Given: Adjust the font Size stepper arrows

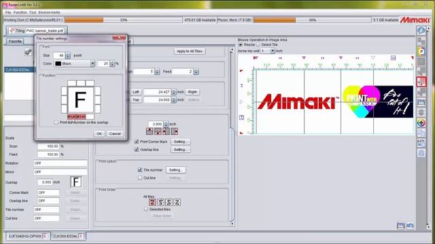Looking at the screenshot, I should point(68,56).
